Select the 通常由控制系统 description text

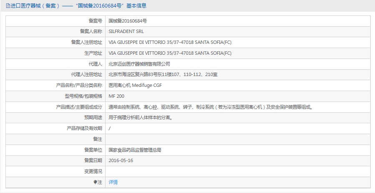(211, 107)
